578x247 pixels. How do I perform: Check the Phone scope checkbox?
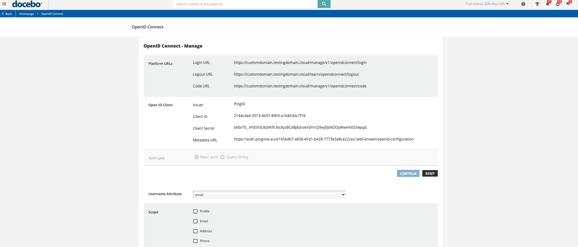195,241
